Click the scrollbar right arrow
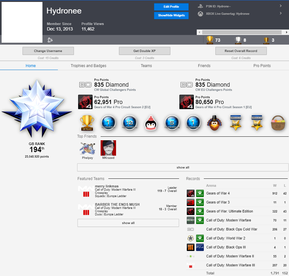Image resolution: width=289 pixels, height=276 pixels. [287, 32]
